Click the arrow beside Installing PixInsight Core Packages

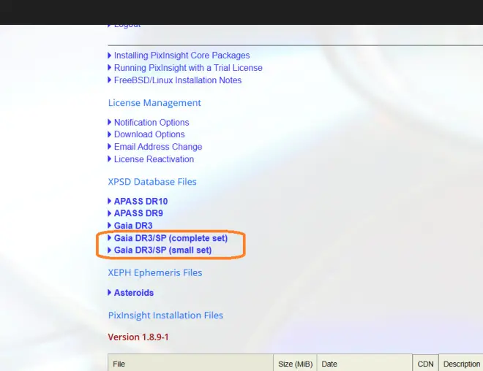pos(109,56)
